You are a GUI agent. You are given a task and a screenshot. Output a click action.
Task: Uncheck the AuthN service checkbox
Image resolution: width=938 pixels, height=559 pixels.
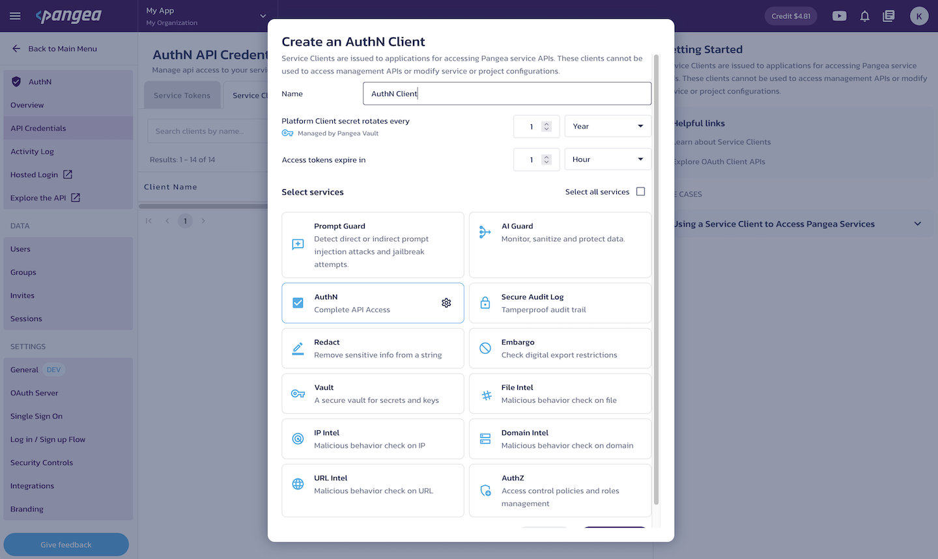(x=298, y=303)
